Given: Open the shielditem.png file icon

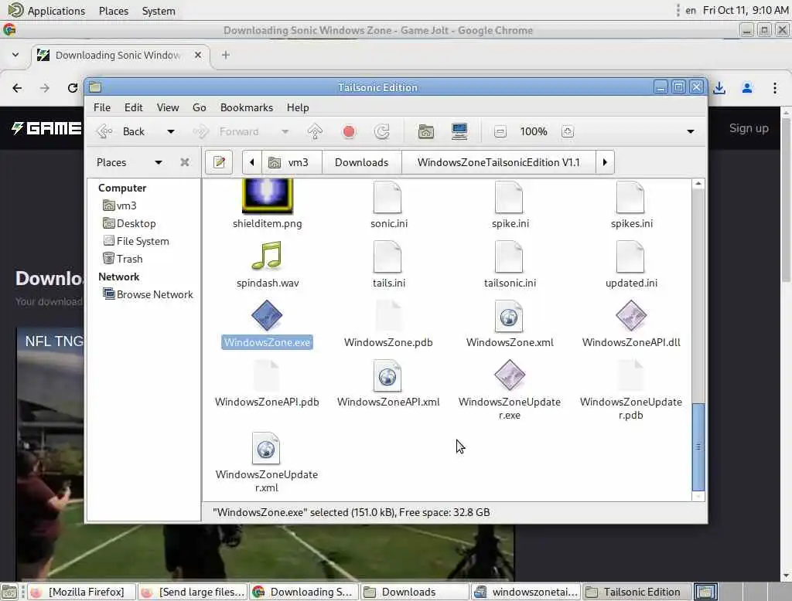Looking at the screenshot, I should [x=267, y=197].
